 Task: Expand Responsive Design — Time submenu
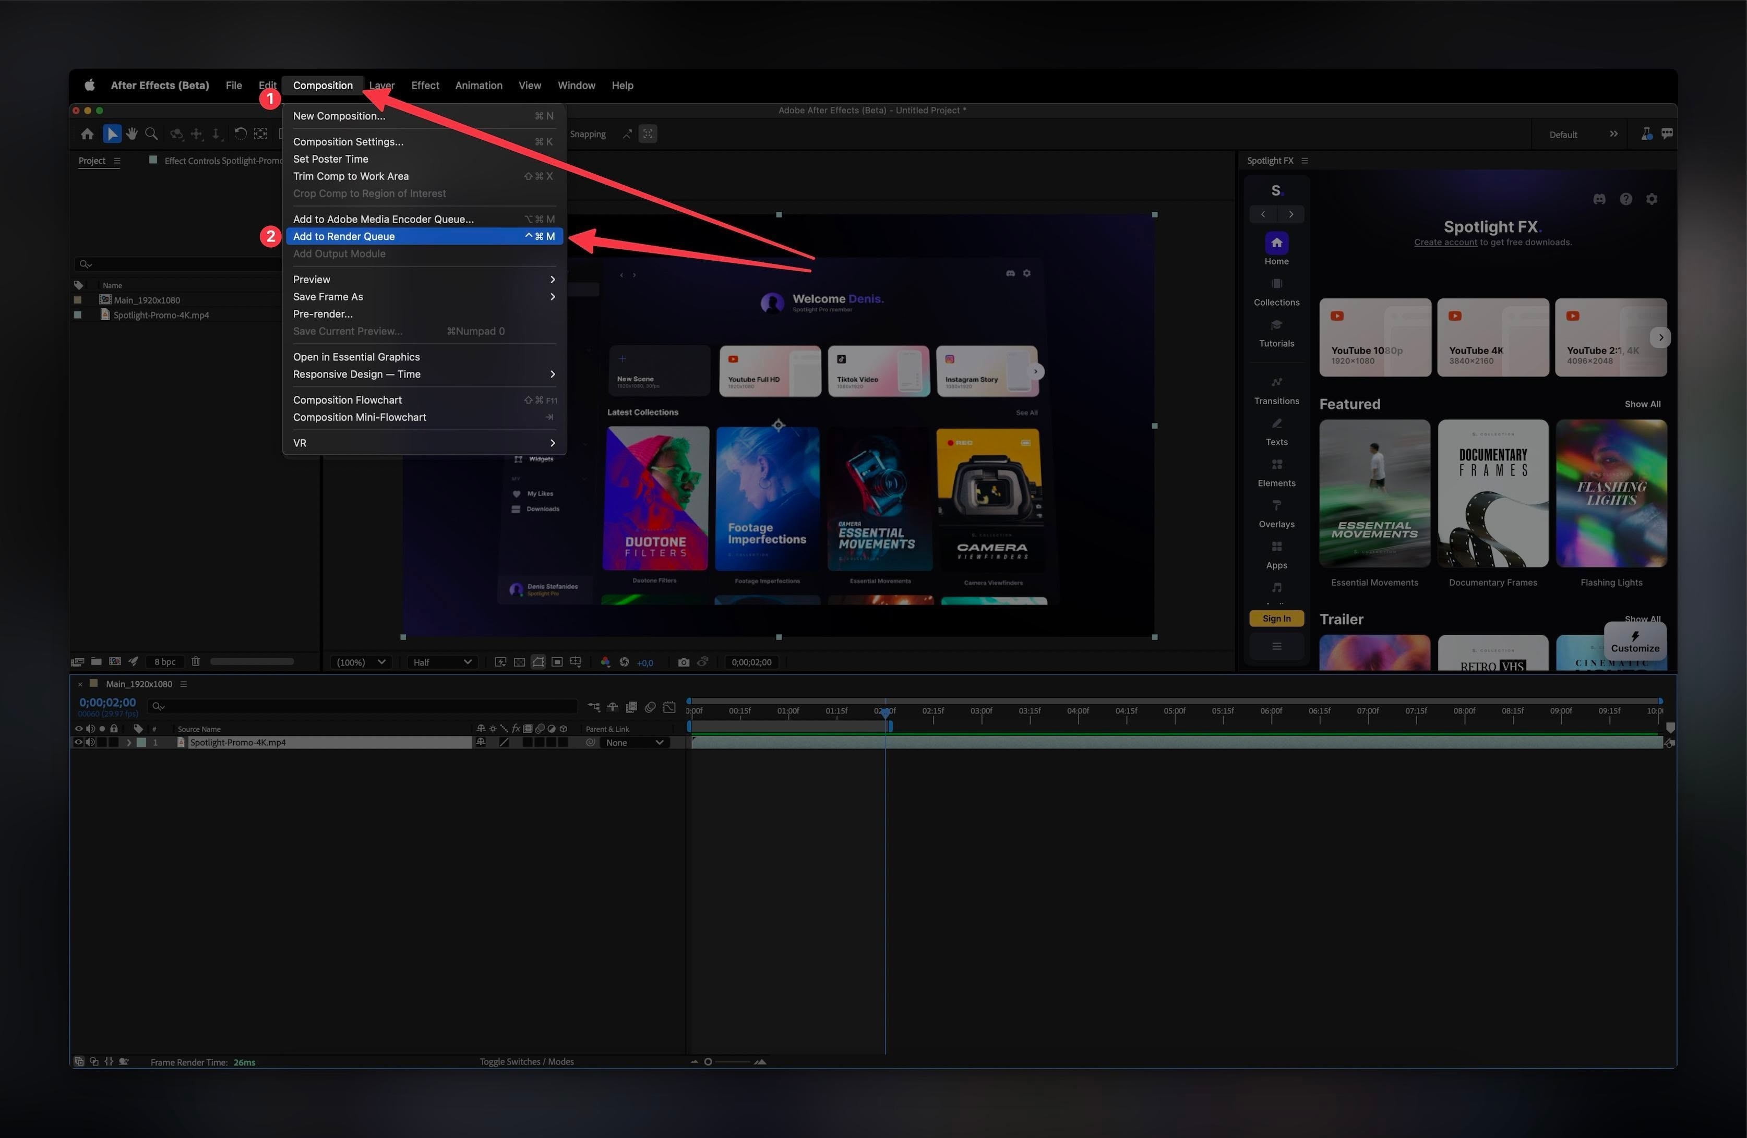pos(424,374)
